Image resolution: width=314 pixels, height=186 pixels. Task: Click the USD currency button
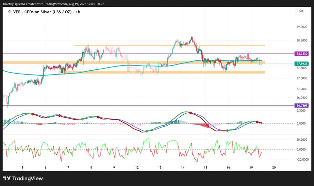pos(303,11)
